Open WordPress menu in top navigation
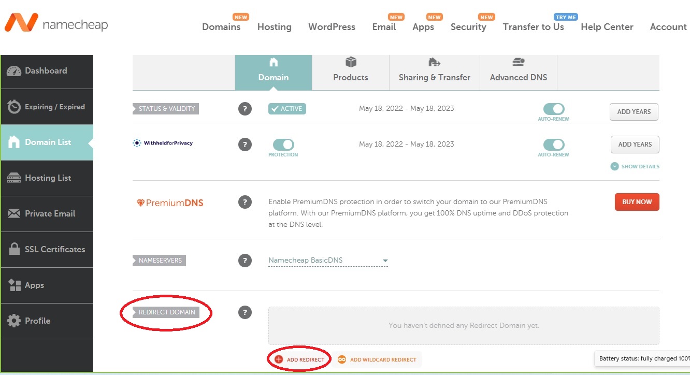This screenshot has width=690, height=375. [x=332, y=27]
